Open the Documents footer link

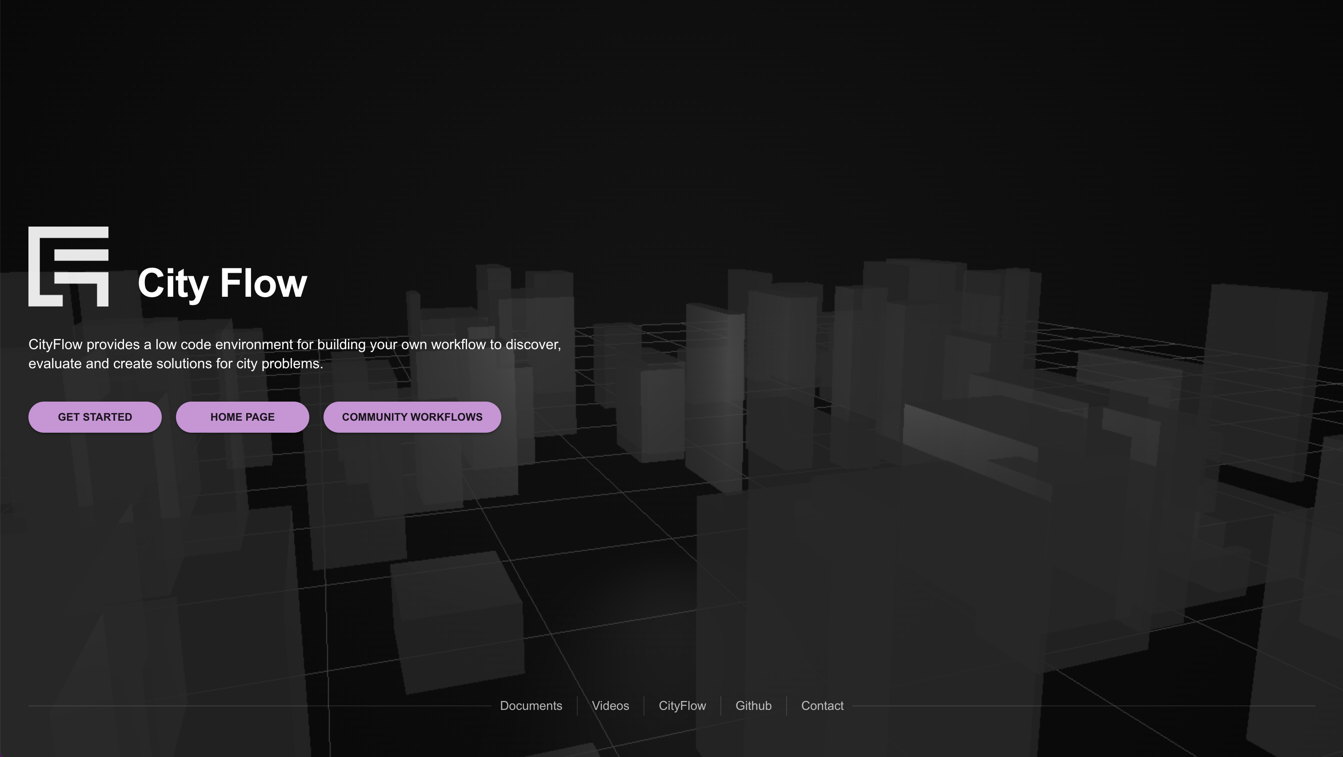531,706
